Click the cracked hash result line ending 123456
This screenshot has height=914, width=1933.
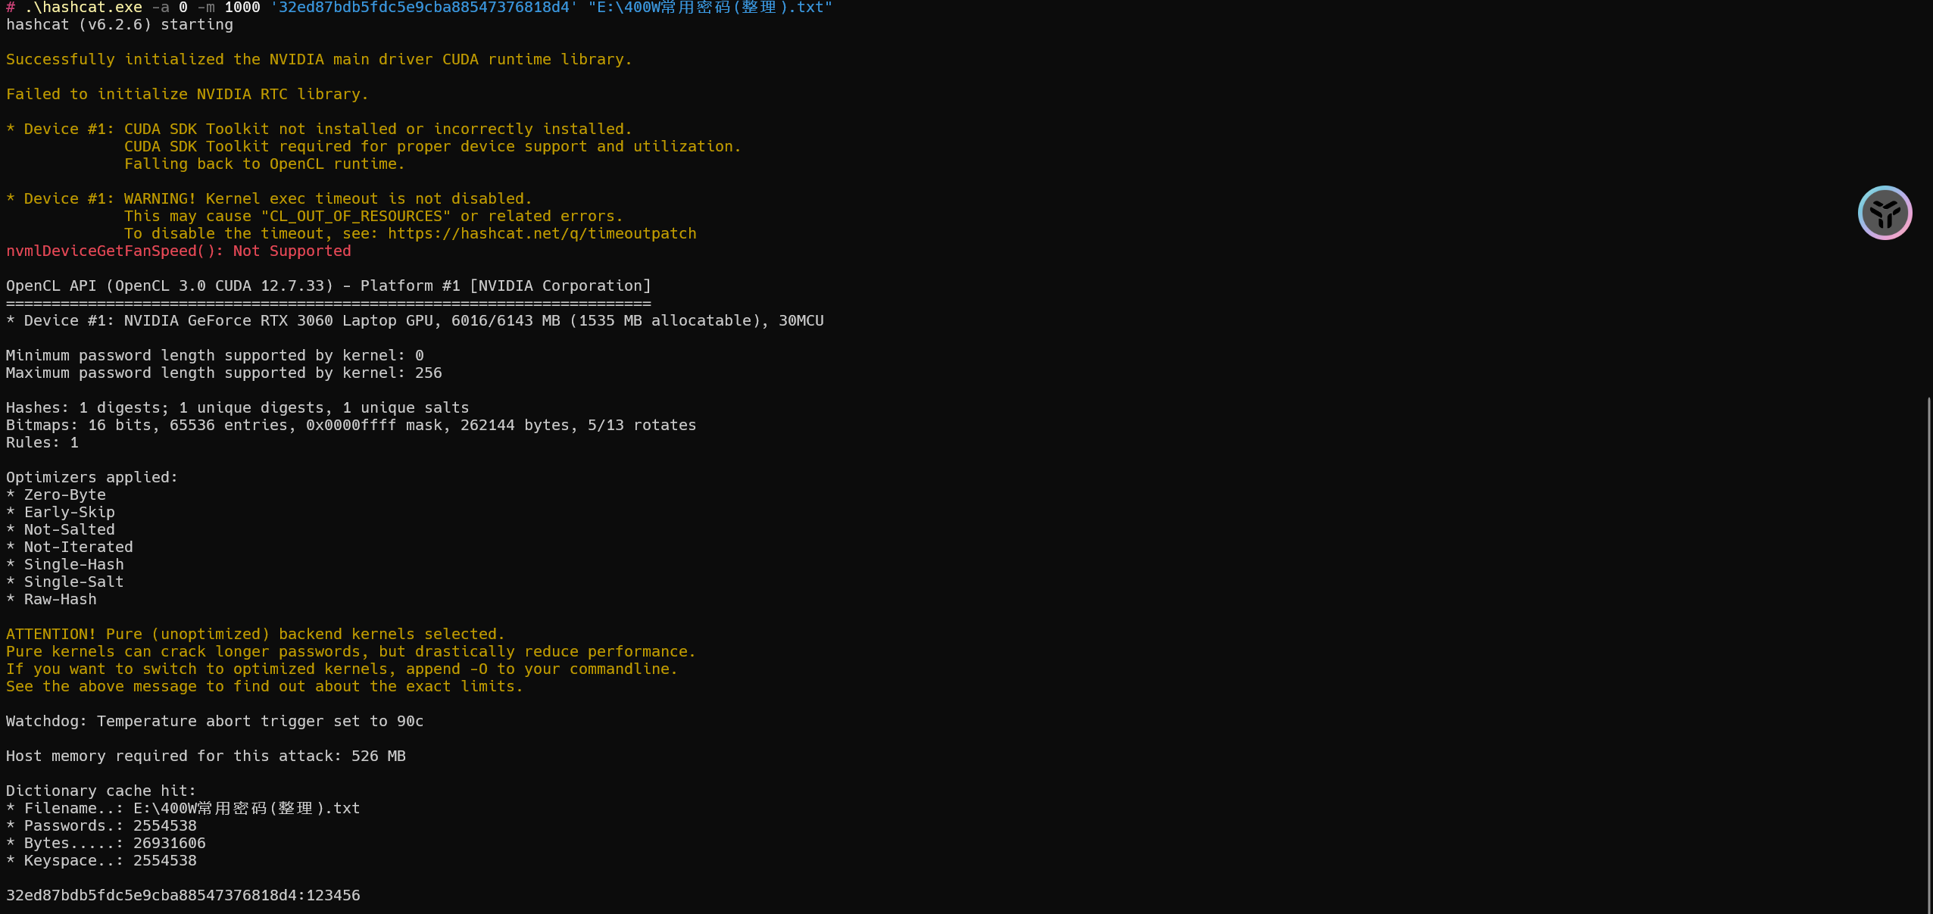coord(183,895)
